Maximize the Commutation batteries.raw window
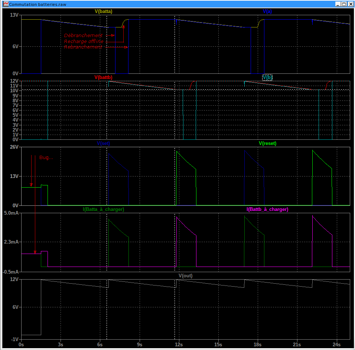The height and width of the screenshot is (350, 355). [344, 4]
